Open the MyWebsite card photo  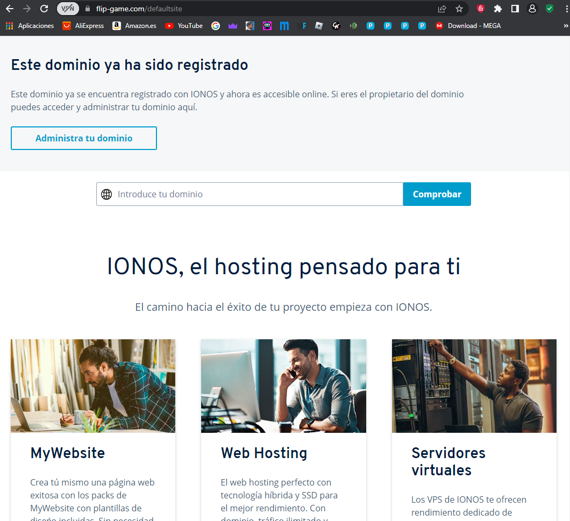coord(93,386)
